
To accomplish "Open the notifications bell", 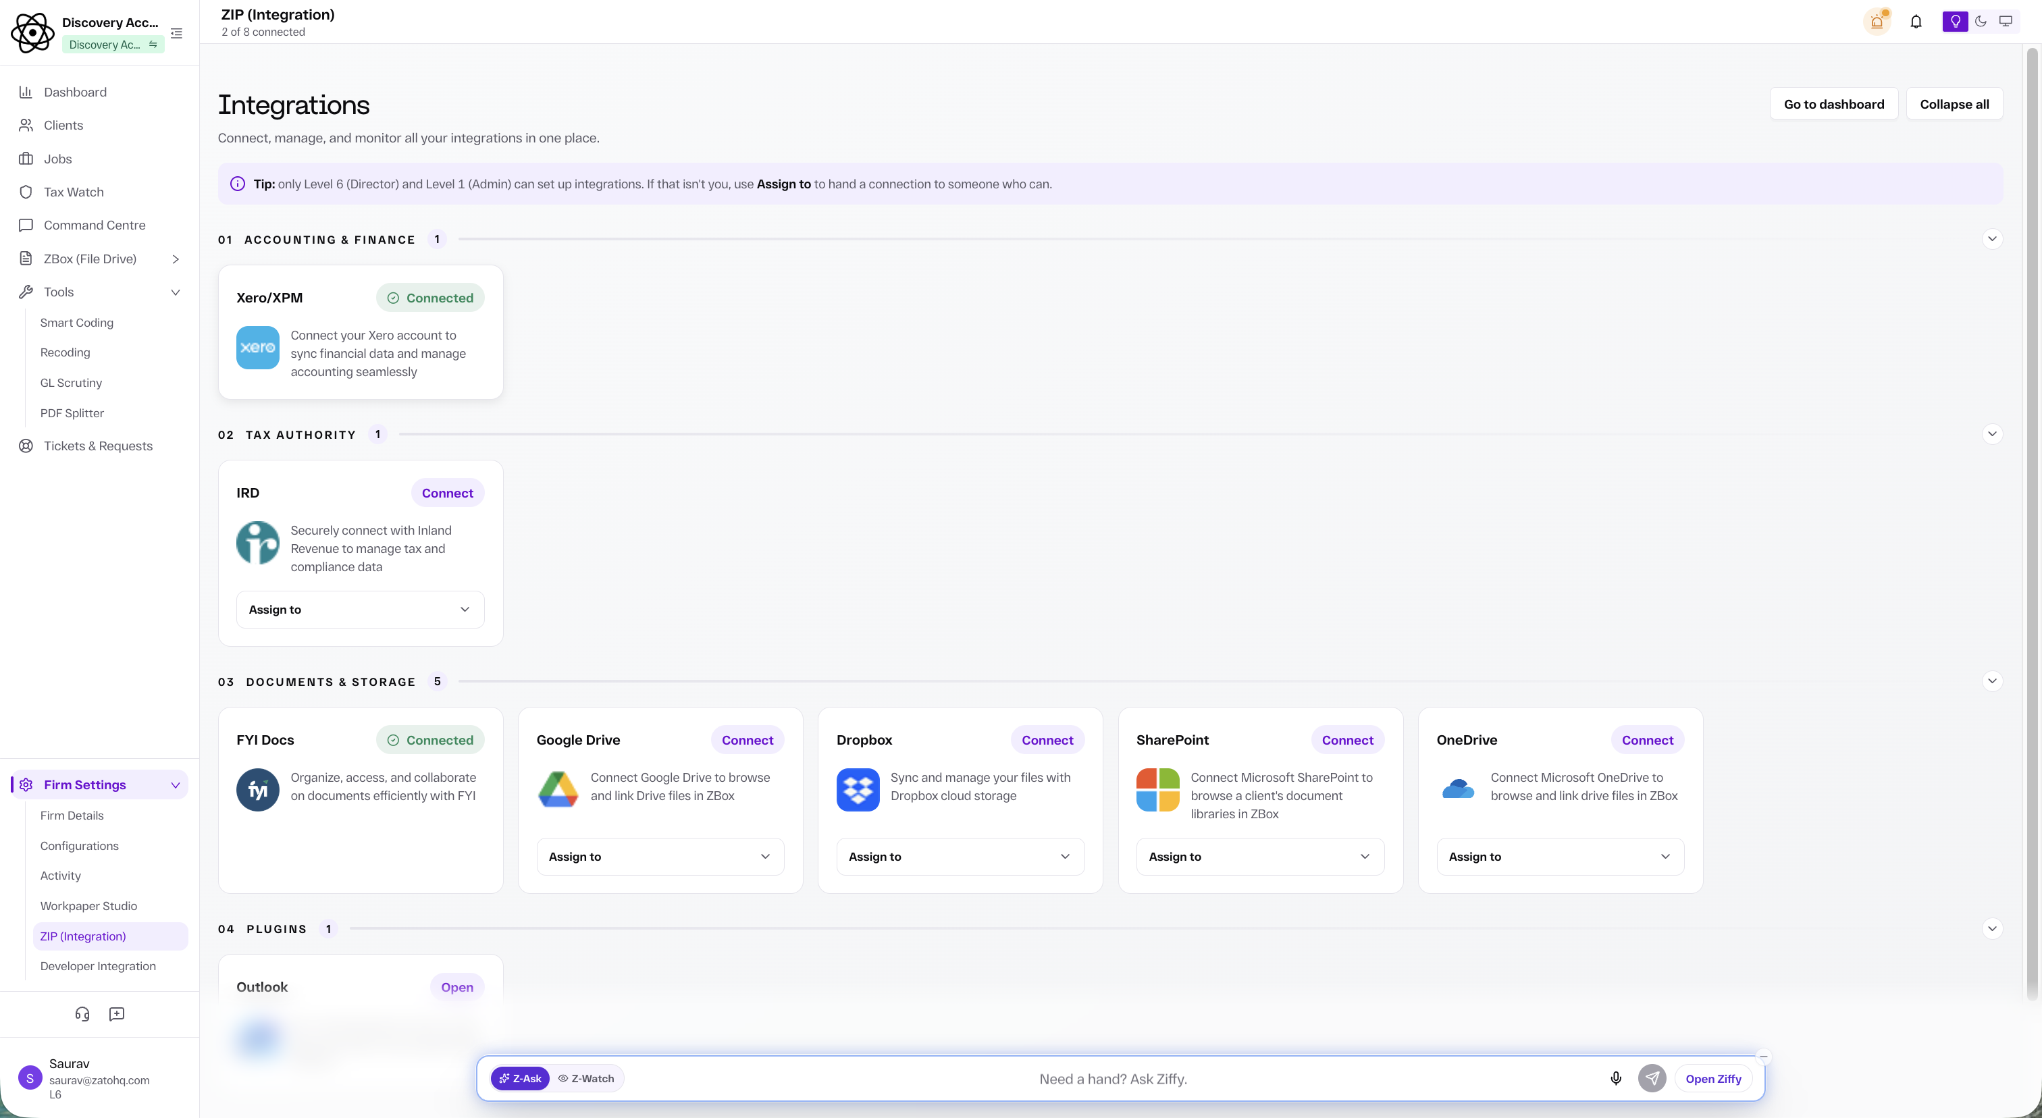I will (1916, 22).
